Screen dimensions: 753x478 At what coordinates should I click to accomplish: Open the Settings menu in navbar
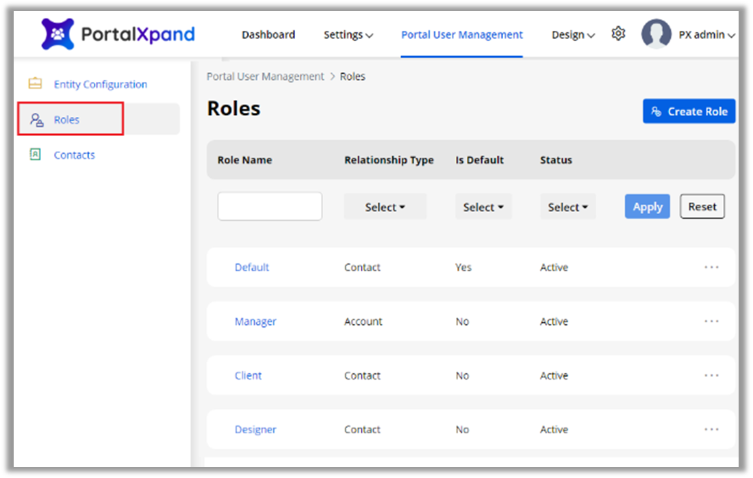click(x=348, y=35)
